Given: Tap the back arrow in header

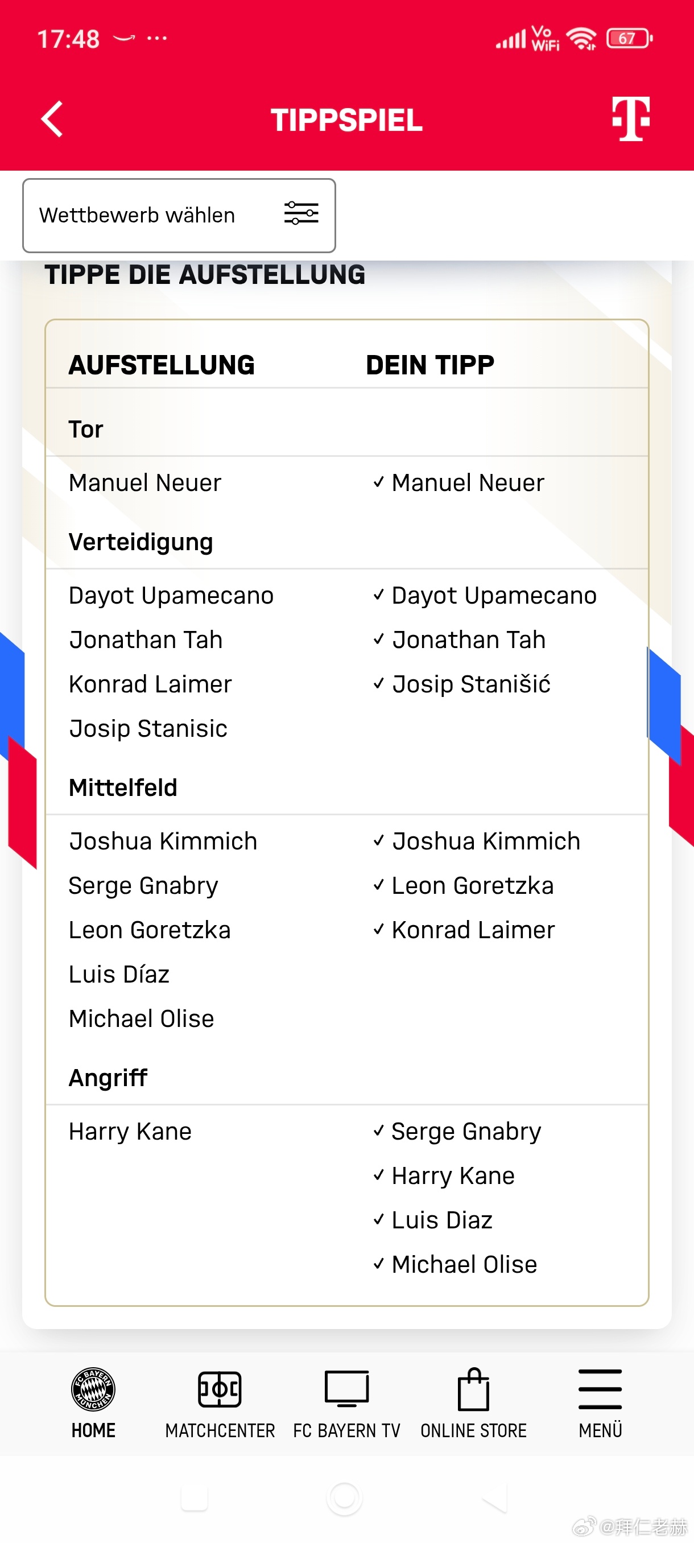Looking at the screenshot, I should point(52,119).
